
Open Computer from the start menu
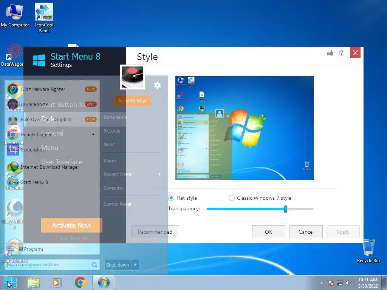tap(114, 188)
